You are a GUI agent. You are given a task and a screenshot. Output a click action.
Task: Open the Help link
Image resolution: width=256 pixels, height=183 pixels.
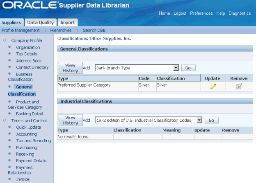click(x=221, y=13)
